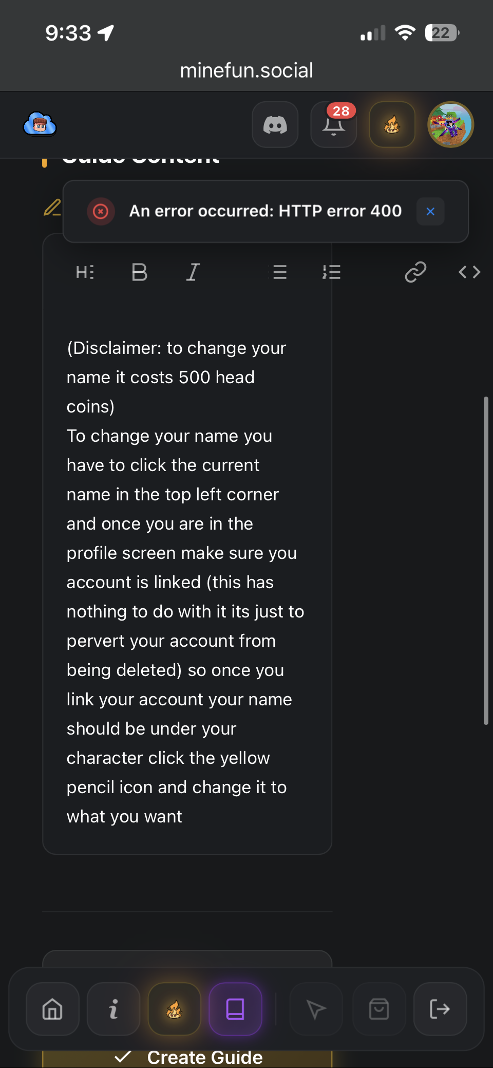Open the Discord link icon
Image resolution: width=493 pixels, height=1068 pixels.
(x=275, y=125)
